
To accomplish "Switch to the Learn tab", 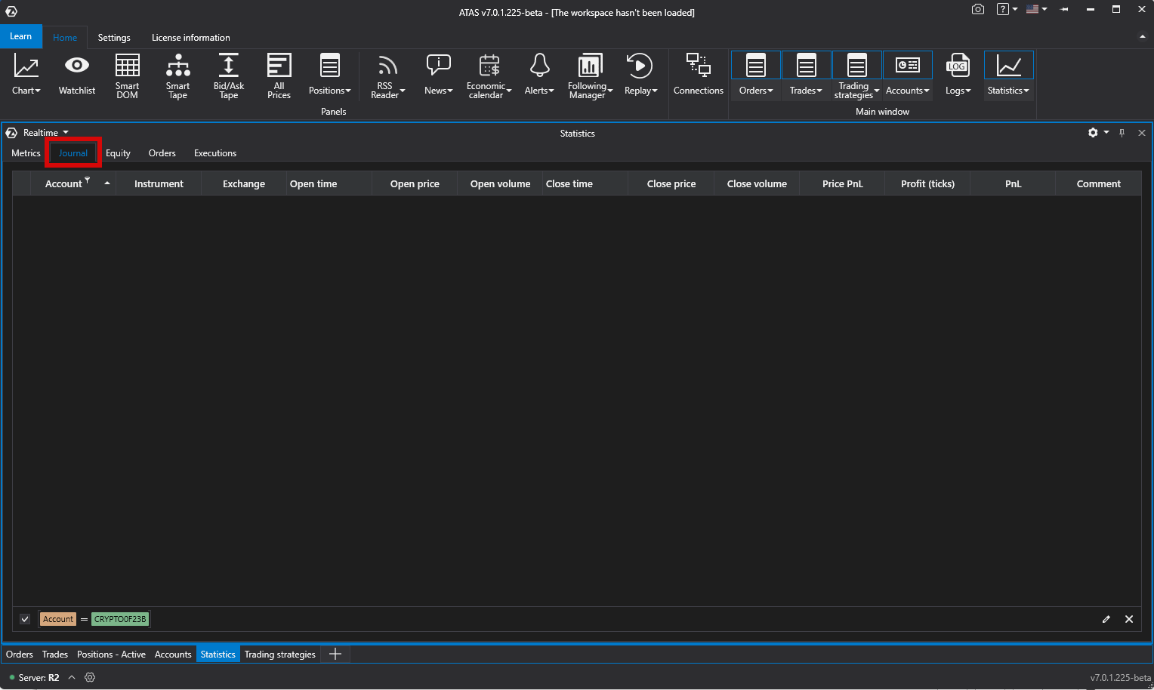I will (21, 36).
